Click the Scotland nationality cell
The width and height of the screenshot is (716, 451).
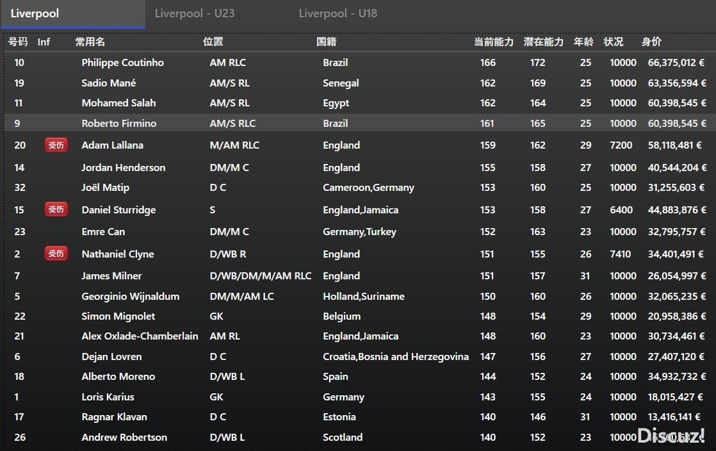pos(343,438)
